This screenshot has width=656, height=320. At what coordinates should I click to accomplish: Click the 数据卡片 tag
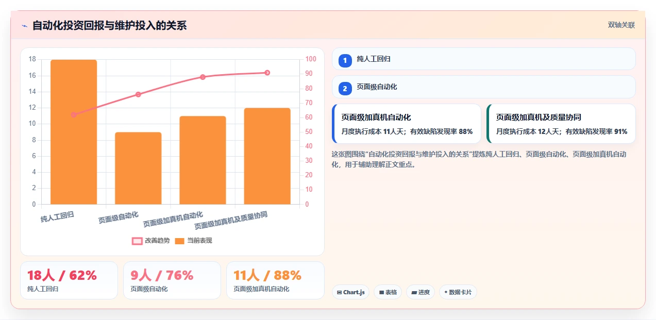pyautogui.click(x=458, y=292)
